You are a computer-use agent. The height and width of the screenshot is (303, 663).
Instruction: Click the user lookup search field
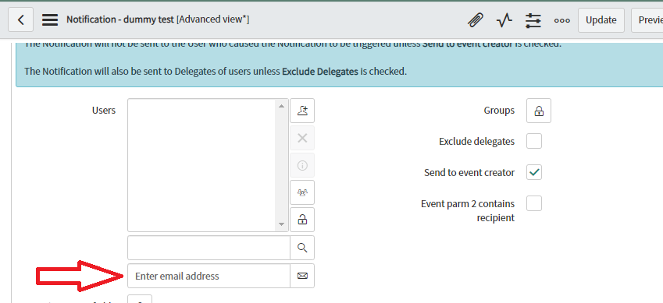[209, 248]
